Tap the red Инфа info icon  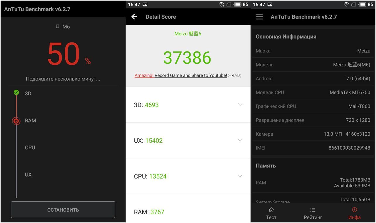pyautogui.click(x=354, y=210)
